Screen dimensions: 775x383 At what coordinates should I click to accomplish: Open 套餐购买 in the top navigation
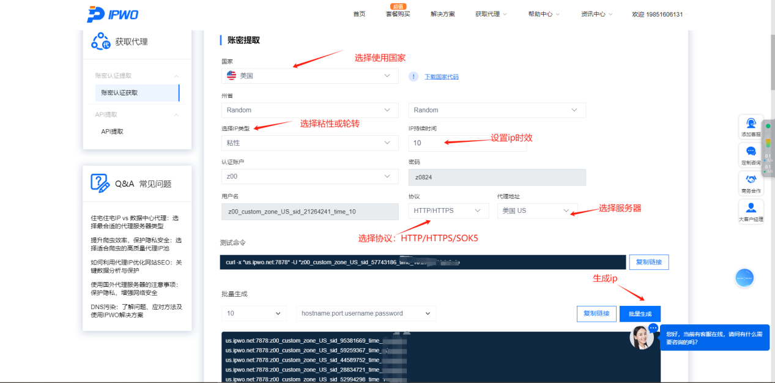(398, 14)
